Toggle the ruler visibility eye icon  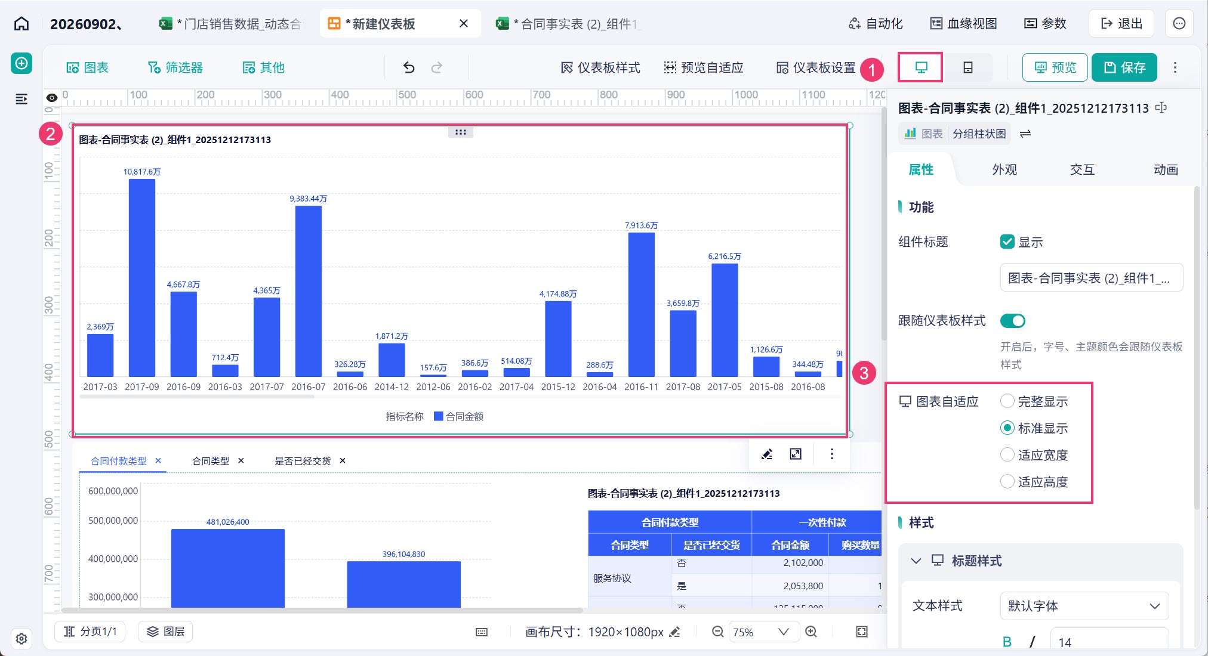52,98
